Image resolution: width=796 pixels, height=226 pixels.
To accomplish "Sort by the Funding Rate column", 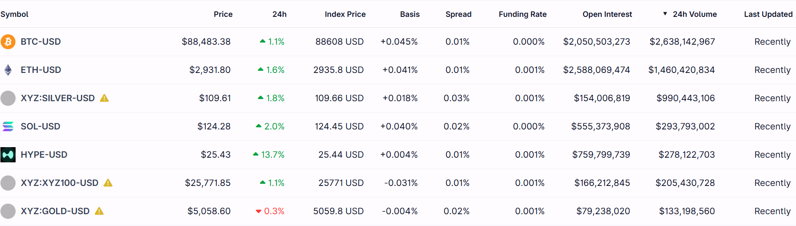I will tap(522, 14).
